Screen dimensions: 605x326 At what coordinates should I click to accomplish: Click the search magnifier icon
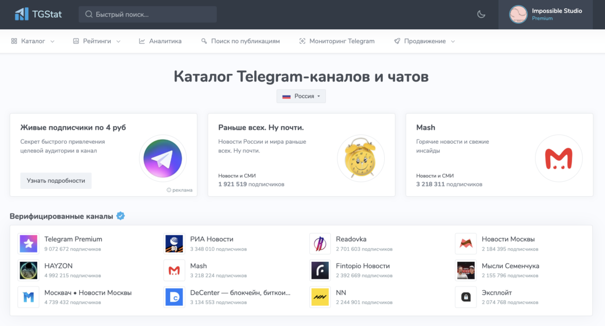(88, 14)
